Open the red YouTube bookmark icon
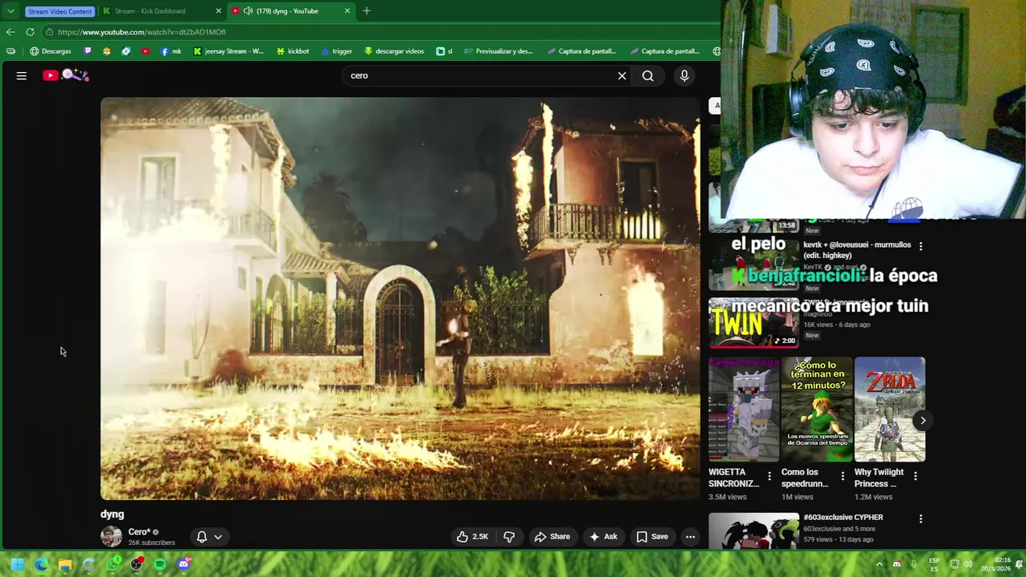The image size is (1026, 577). tap(145, 51)
